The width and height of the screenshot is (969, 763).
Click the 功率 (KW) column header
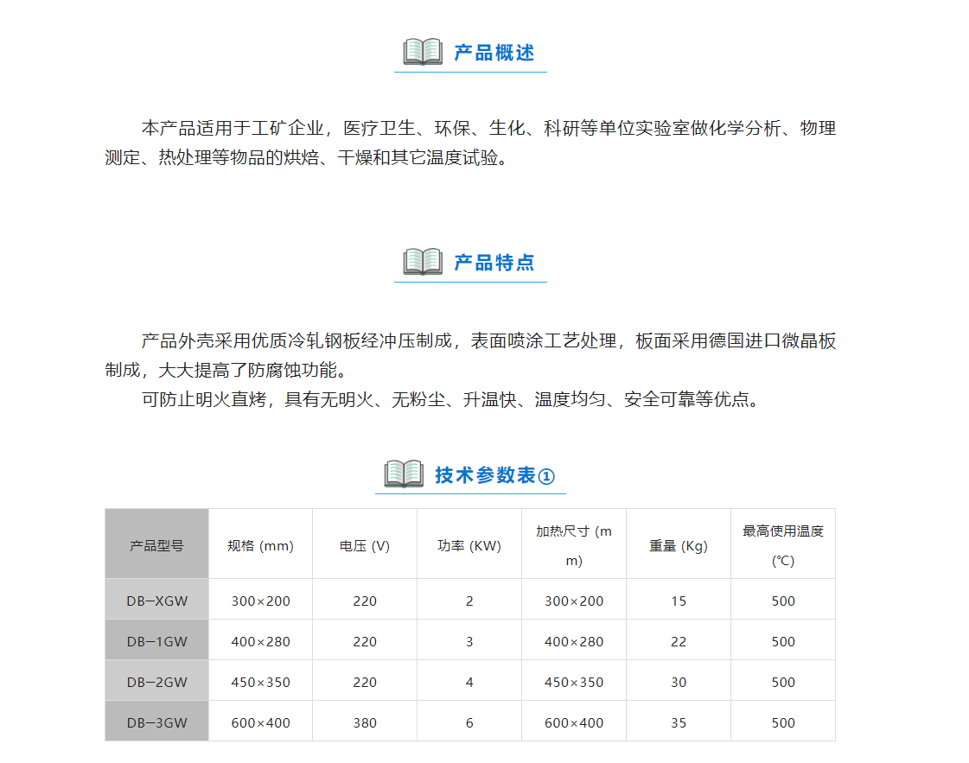tap(469, 544)
